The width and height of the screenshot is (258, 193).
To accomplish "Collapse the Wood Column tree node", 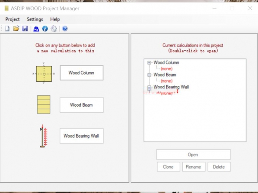I will click(149, 63).
